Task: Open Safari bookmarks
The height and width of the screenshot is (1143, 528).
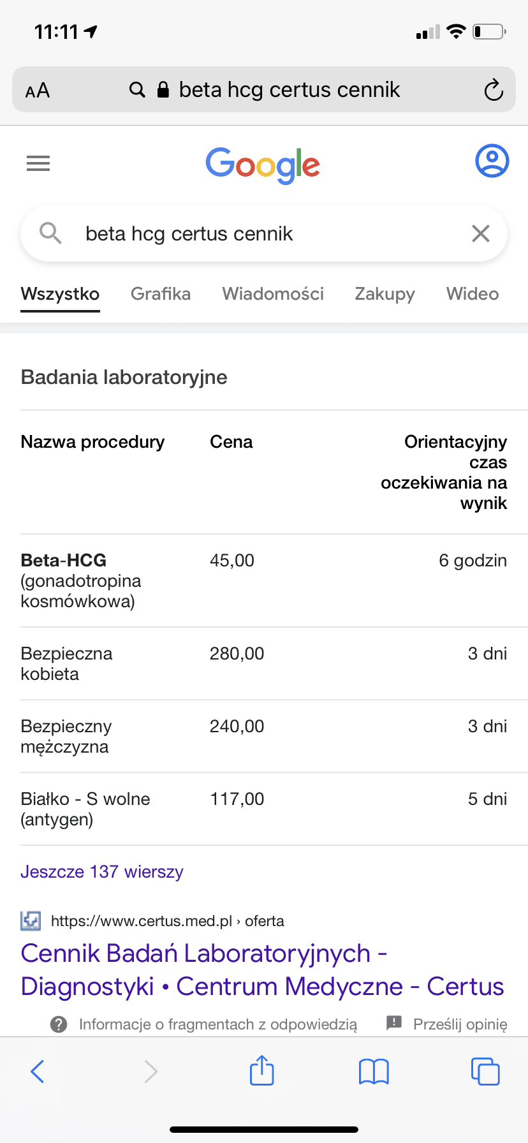Action: tap(374, 1072)
